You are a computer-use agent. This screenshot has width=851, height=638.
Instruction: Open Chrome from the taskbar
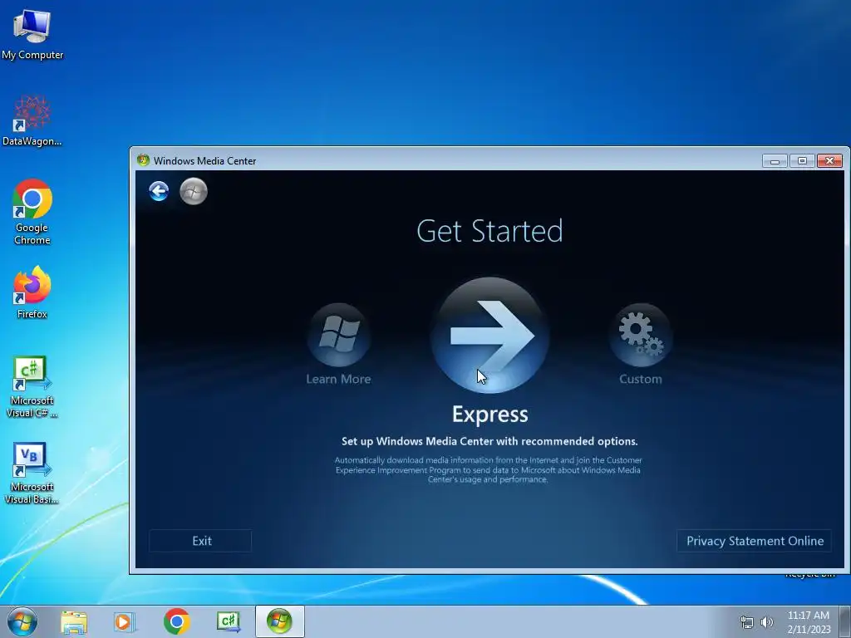click(176, 621)
